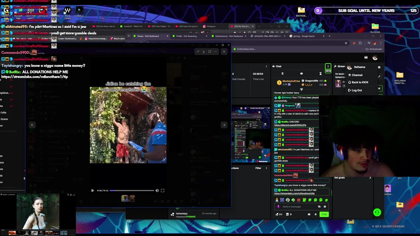
Task: Click profile avatar in Kick dashboard header
Action: [x=375, y=58]
